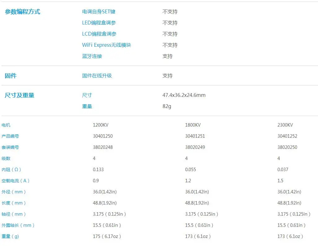Select the 0.055 resistance value
This screenshot has width=318, height=246.
[191, 170]
